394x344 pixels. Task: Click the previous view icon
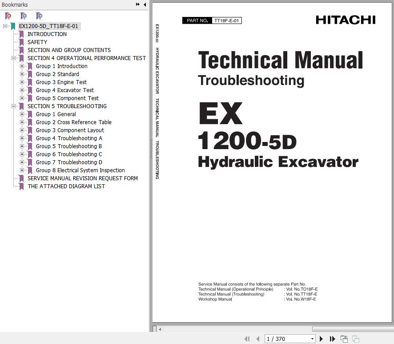tap(344, 339)
